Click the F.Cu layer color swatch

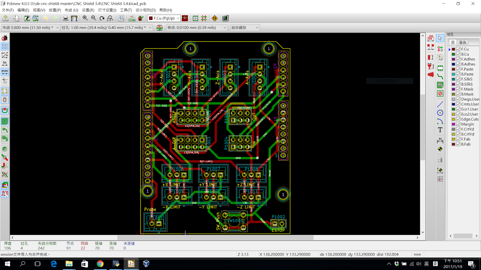454,49
